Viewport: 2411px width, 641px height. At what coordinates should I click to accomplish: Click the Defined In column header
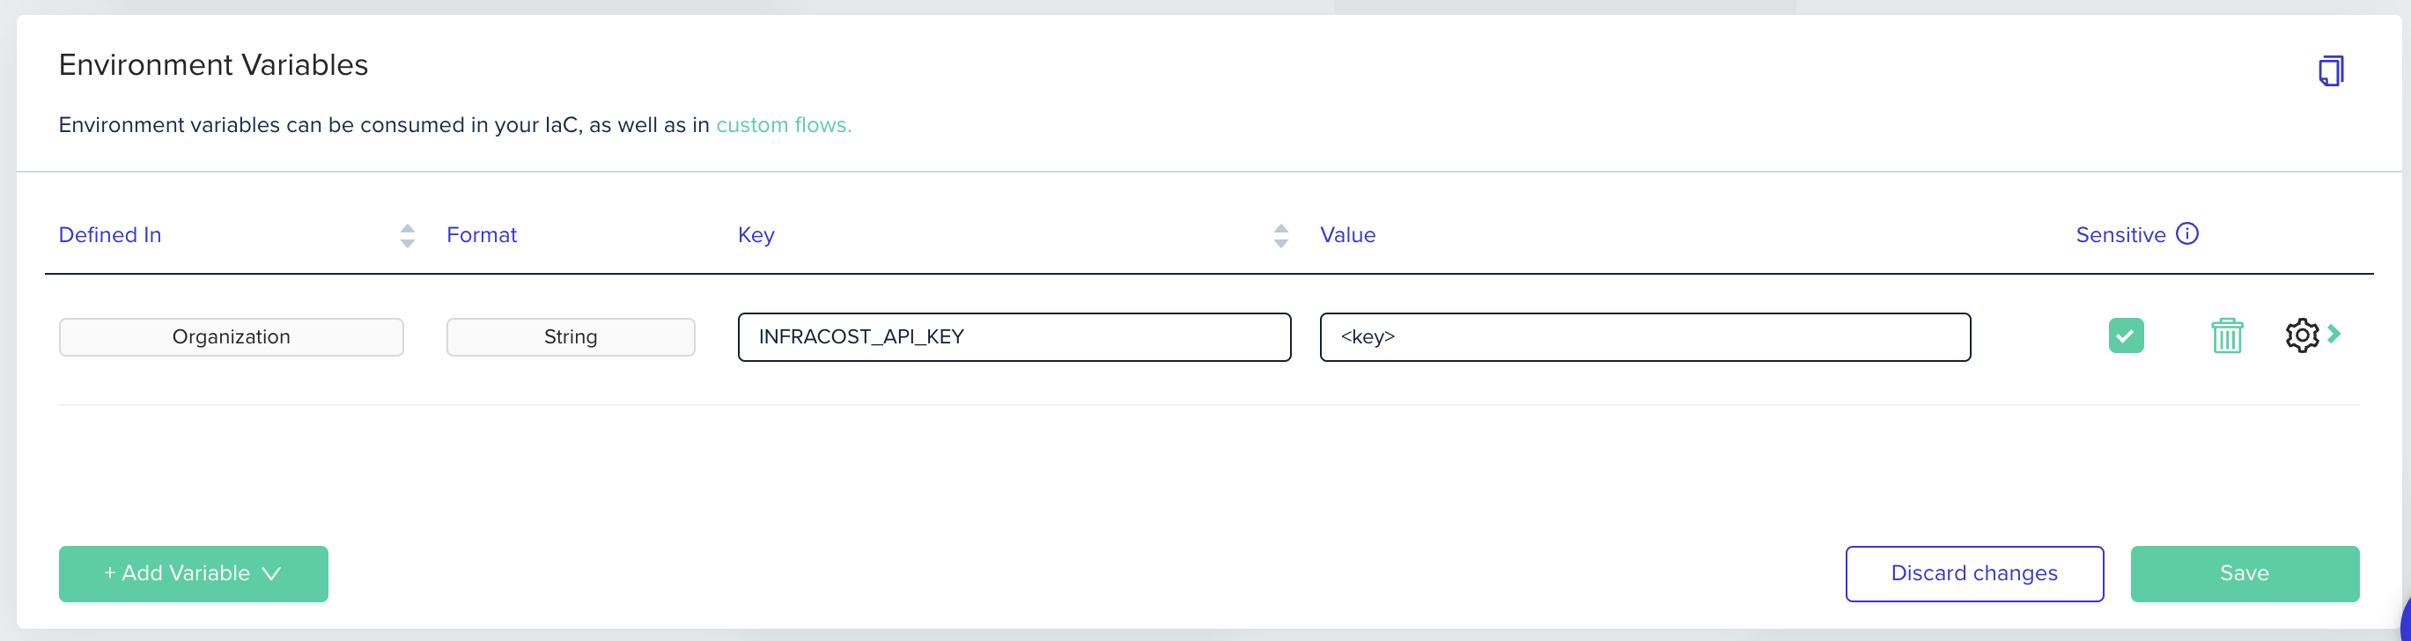tap(110, 235)
